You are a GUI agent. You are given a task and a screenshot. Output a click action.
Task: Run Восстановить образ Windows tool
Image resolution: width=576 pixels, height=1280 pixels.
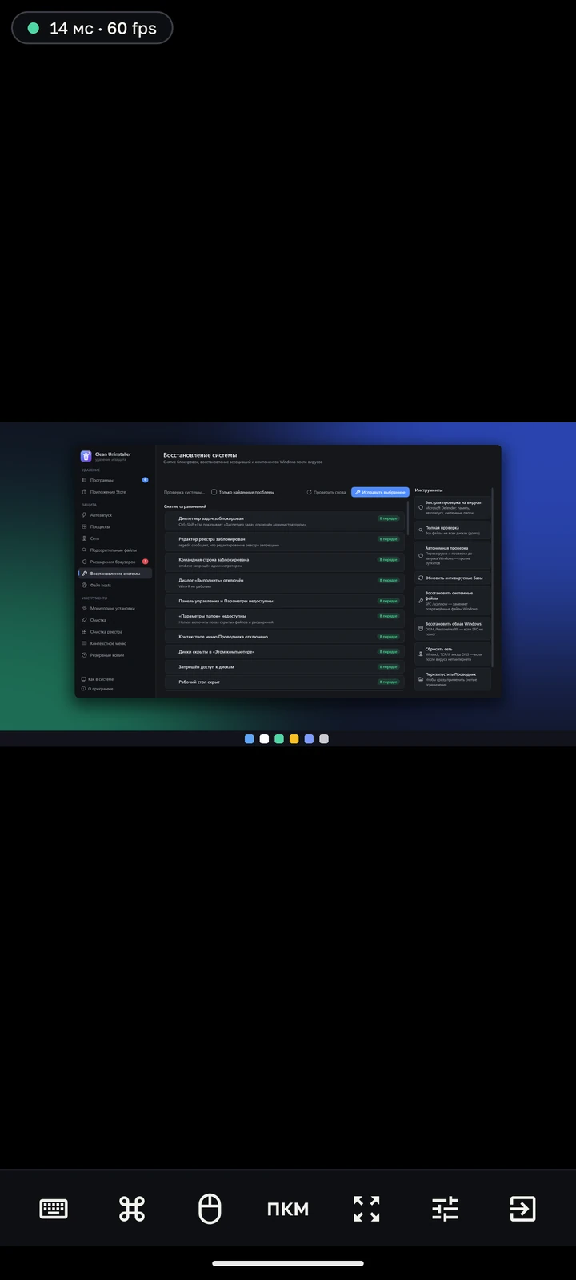[452, 629]
